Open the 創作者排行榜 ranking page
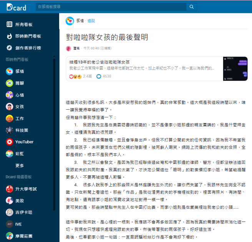Screen dimensions: 252x242 coord(27,48)
